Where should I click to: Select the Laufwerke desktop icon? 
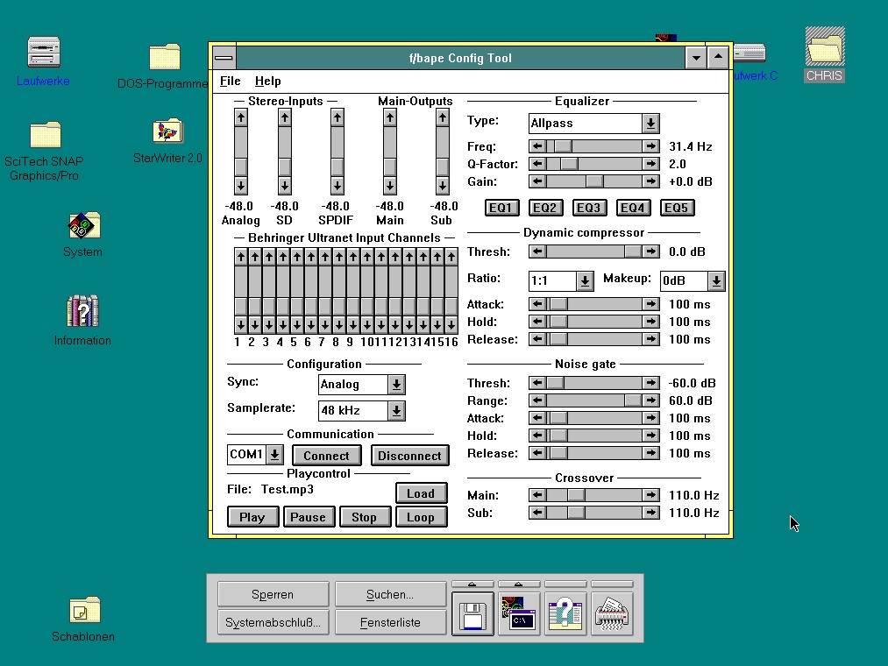43,53
